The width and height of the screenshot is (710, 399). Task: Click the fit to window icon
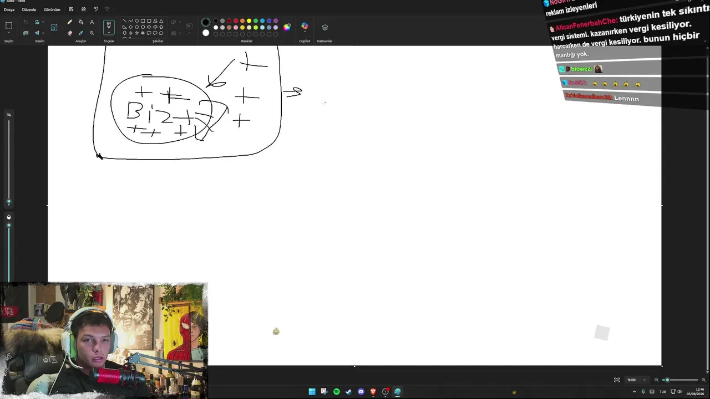[x=617, y=380]
